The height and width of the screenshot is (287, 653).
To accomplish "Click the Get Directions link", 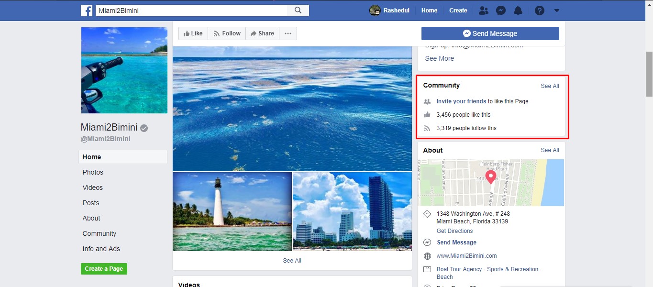I will tap(454, 231).
